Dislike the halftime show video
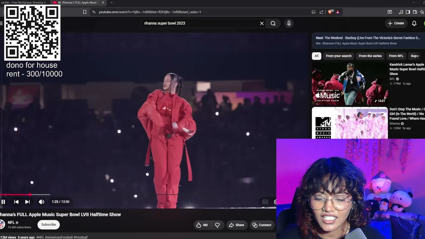 [x=217, y=225]
